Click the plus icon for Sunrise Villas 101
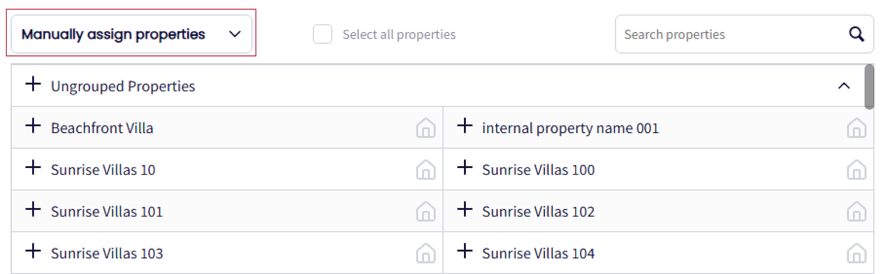 coord(33,209)
